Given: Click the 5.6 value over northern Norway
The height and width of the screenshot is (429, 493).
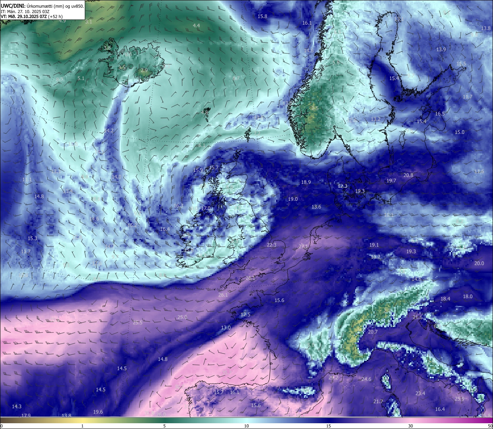Looking at the screenshot, I should coord(336,63).
